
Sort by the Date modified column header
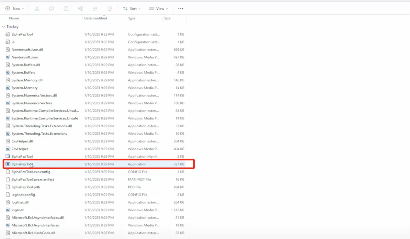[96, 18]
